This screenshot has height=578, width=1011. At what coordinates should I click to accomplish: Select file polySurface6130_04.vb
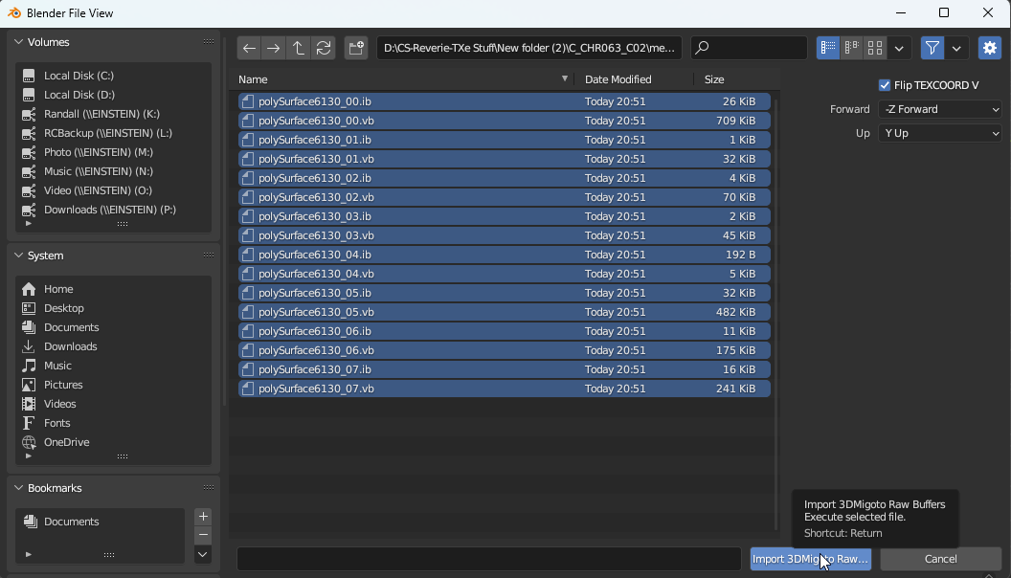click(x=505, y=274)
